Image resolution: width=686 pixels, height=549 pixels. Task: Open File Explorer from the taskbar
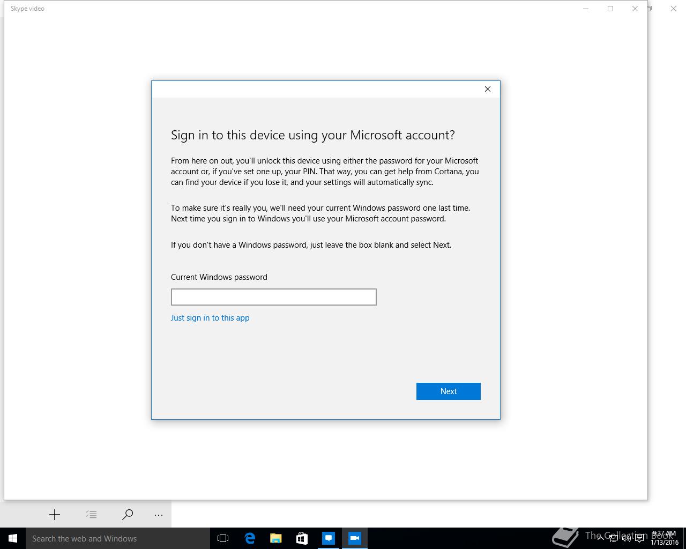tap(276, 538)
